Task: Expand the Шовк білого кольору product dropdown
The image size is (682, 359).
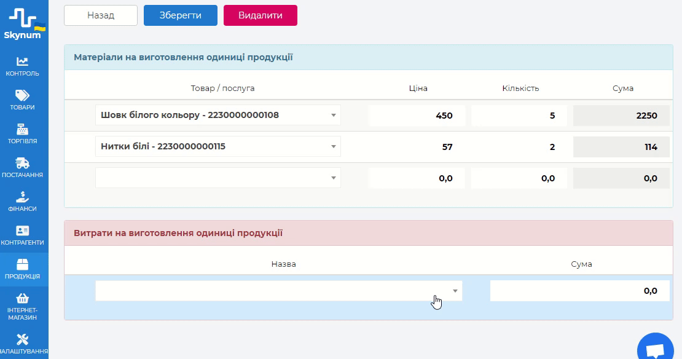Action: [x=218, y=116]
